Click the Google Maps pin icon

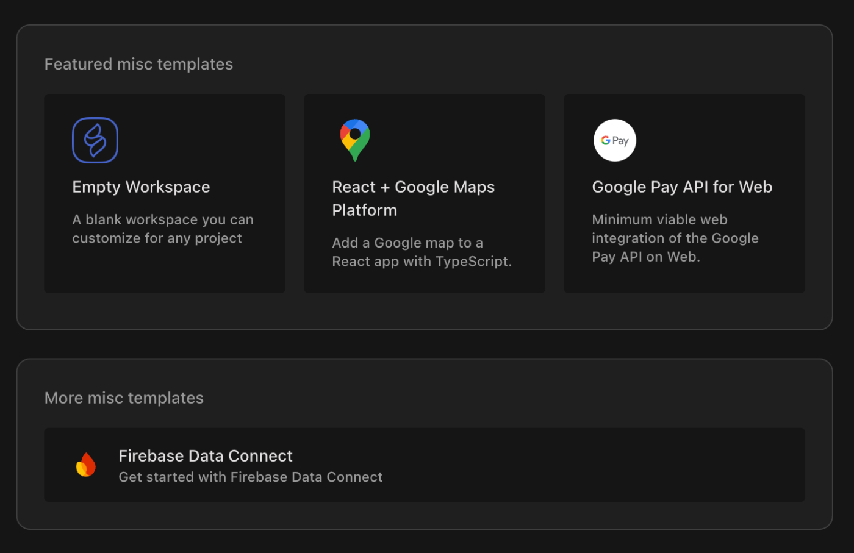(x=355, y=140)
